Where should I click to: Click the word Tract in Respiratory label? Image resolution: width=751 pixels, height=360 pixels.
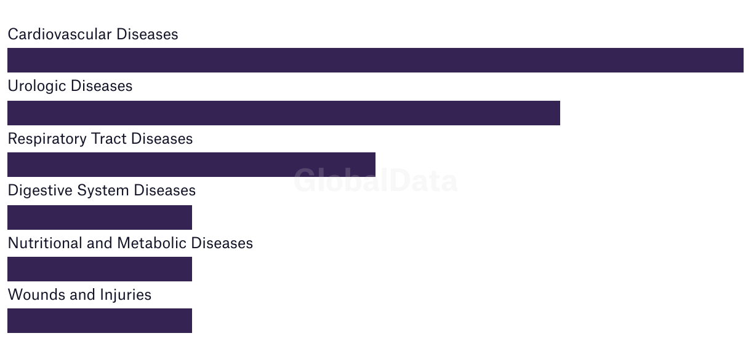[109, 139]
